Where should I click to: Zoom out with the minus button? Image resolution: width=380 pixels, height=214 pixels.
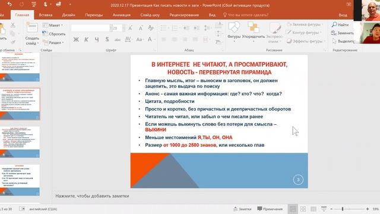pos(331,209)
